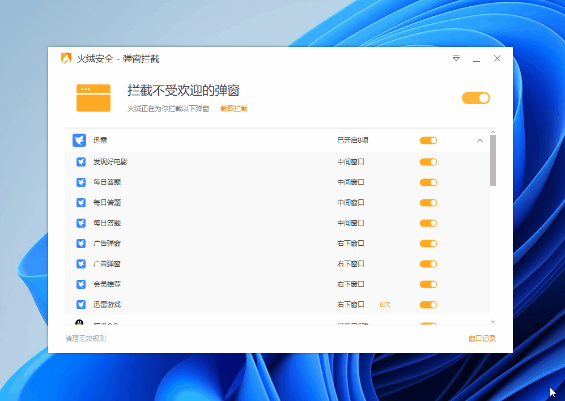Screen dimensions: 565x401
Task: Toggle the first 广告弹窗 switch
Action: coord(428,244)
